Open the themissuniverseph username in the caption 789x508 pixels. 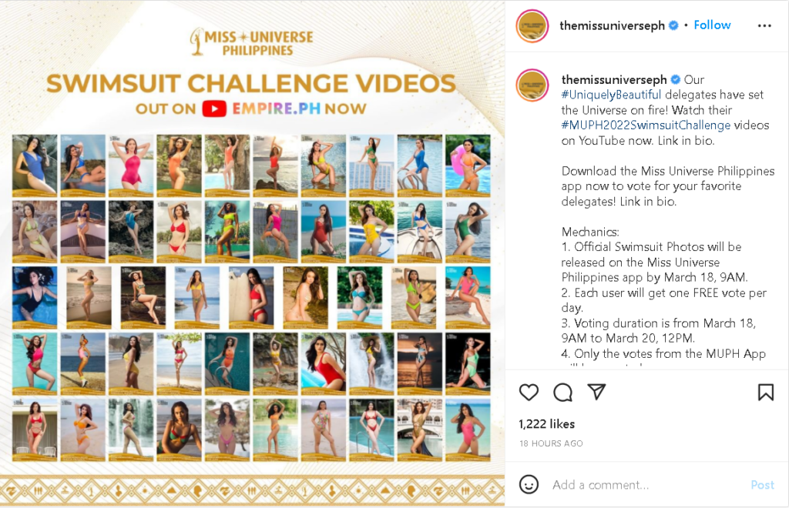614,79
